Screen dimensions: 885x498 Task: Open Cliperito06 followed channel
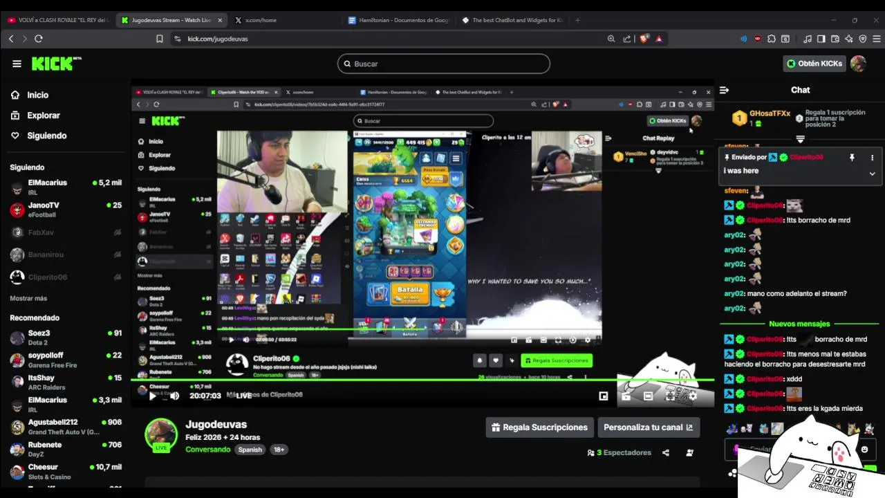pos(66,277)
